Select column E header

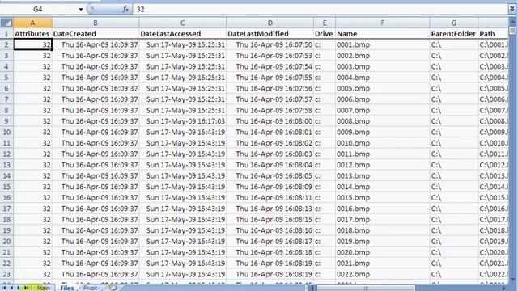pyautogui.click(x=325, y=23)
